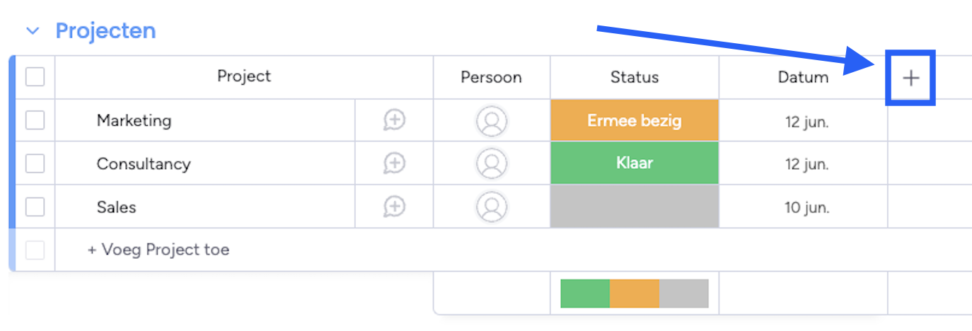This screenshot has height=331, width=972.
Task: Open the Ermee bezig status dropdown
Action: pos(635,120)
